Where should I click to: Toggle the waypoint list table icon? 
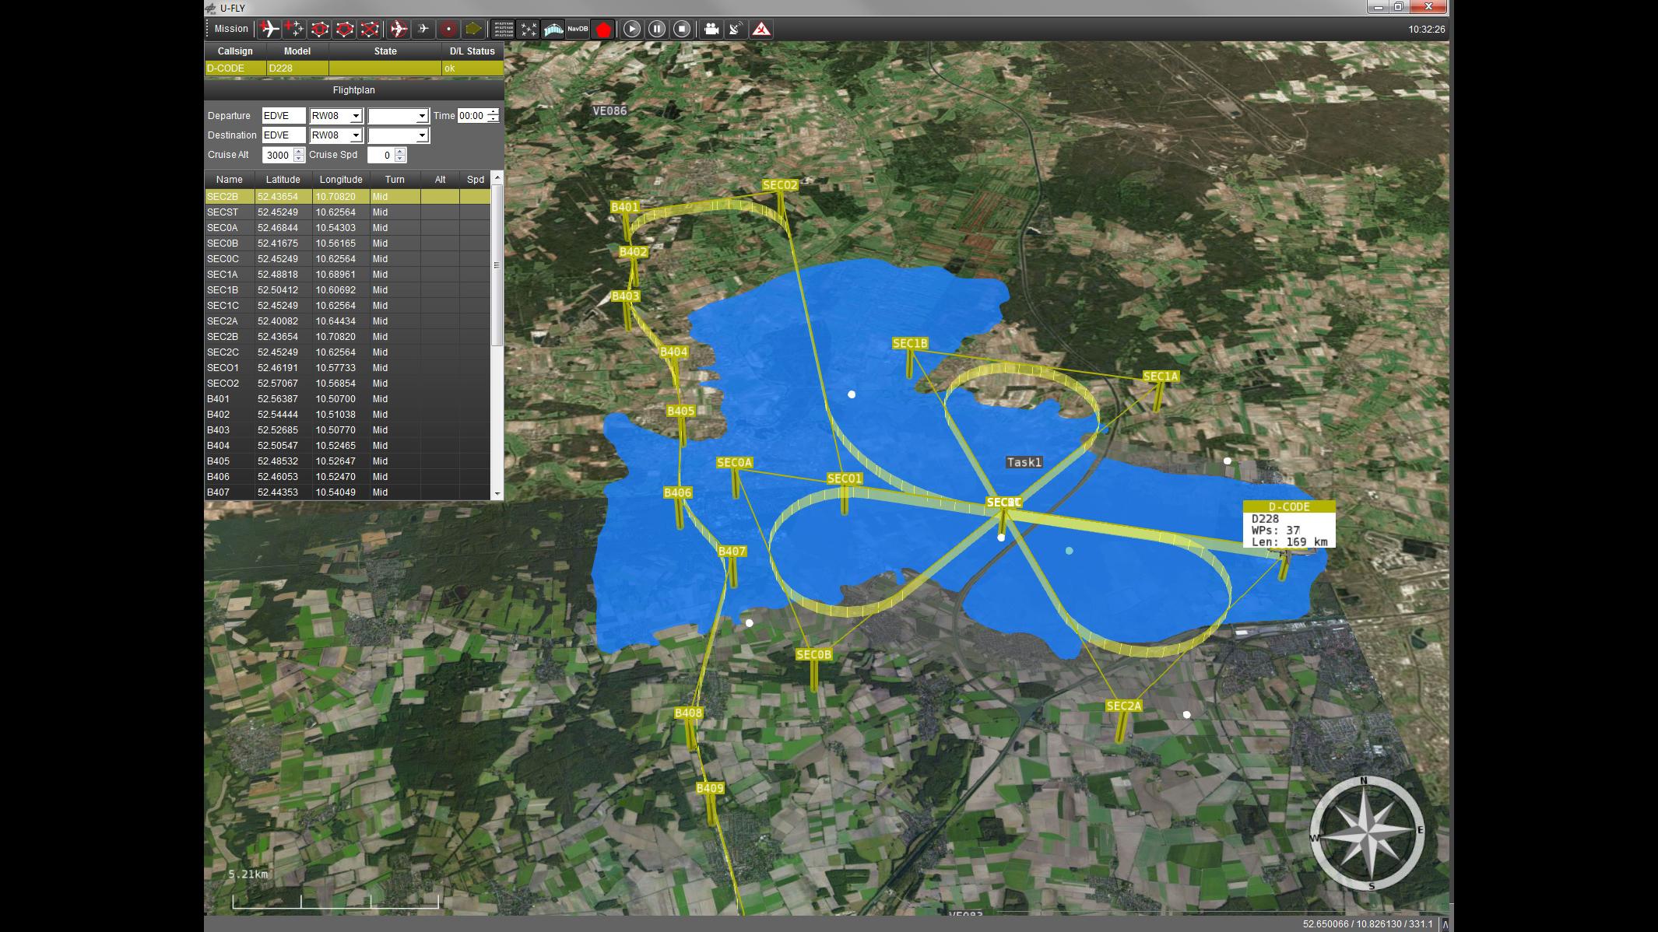[503, 29]
